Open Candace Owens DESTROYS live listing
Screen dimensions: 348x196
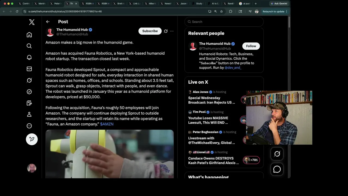213,161
